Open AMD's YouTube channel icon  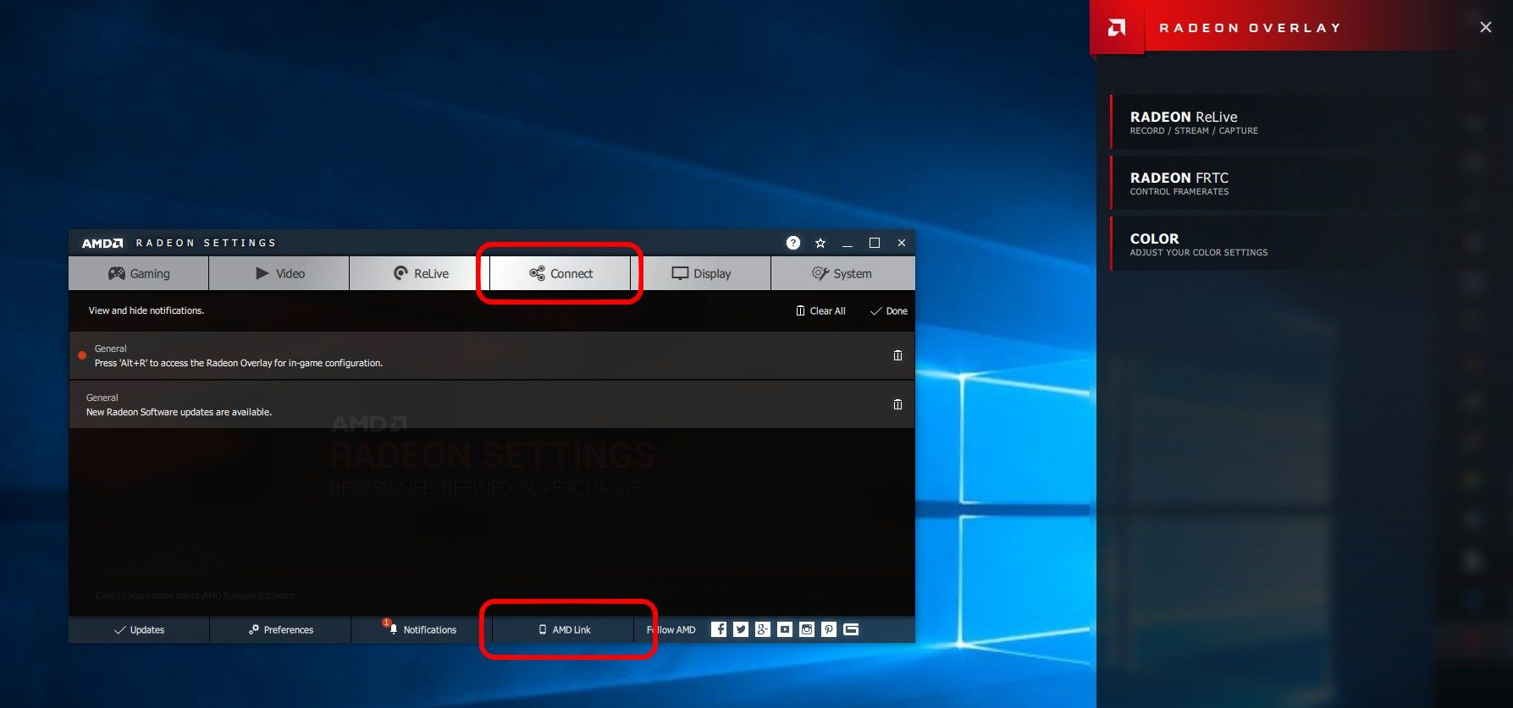pyautogui.click(x=785, y=628)
